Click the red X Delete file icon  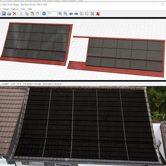coord(15,14)
